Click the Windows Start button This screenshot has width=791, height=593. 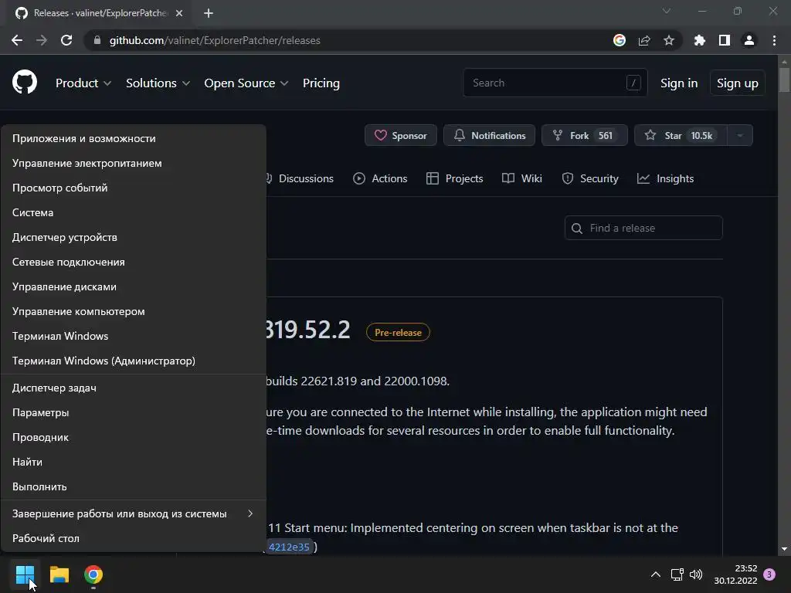[25, 574]
